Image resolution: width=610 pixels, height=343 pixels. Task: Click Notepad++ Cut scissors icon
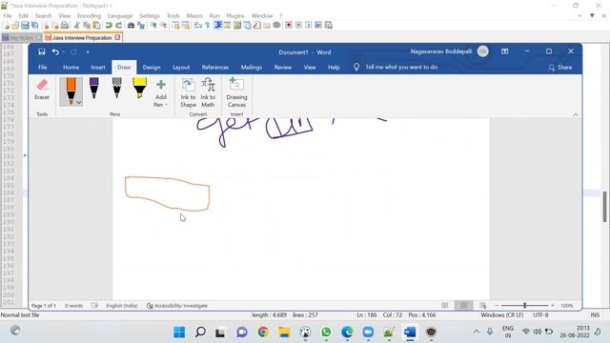(x=76, y=26)
